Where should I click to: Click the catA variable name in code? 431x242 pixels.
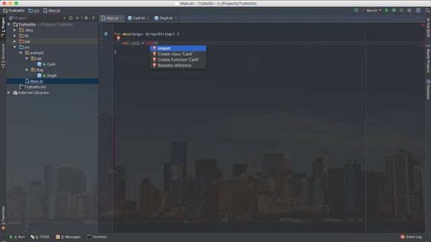coord(135,43)
